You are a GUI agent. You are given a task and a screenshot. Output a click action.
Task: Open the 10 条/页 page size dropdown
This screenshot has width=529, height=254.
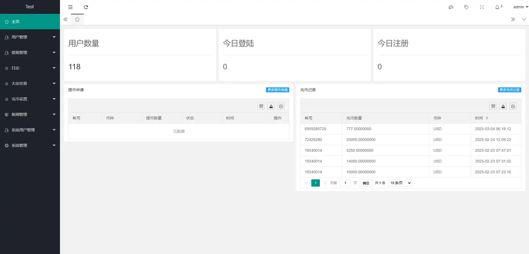400,183
